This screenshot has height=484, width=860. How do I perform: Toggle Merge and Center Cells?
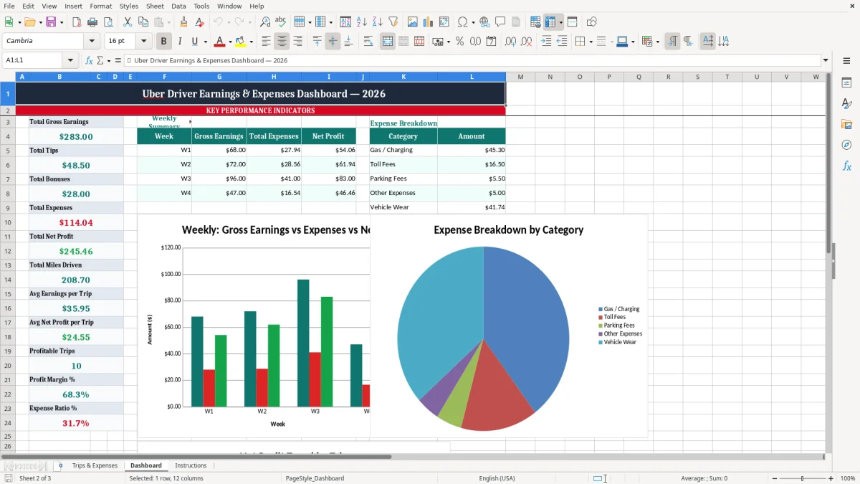(388, 42)
